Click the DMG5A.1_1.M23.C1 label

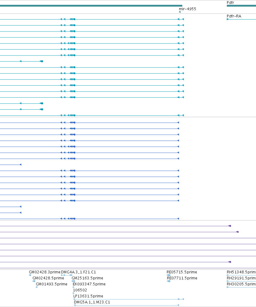point(92,302)
